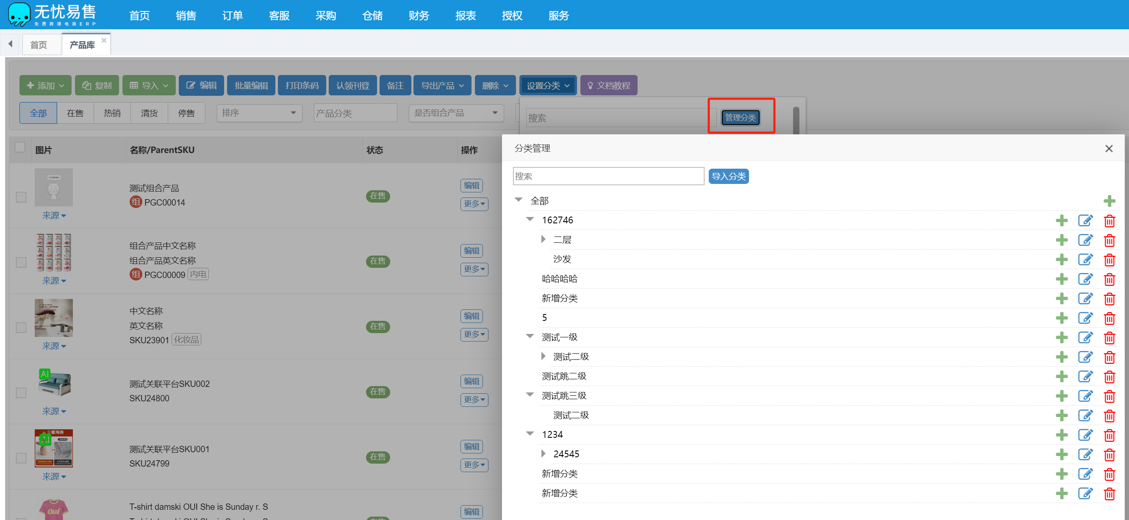Delete category 5
The image size is (1129, 520).
tap(1109, 318)
